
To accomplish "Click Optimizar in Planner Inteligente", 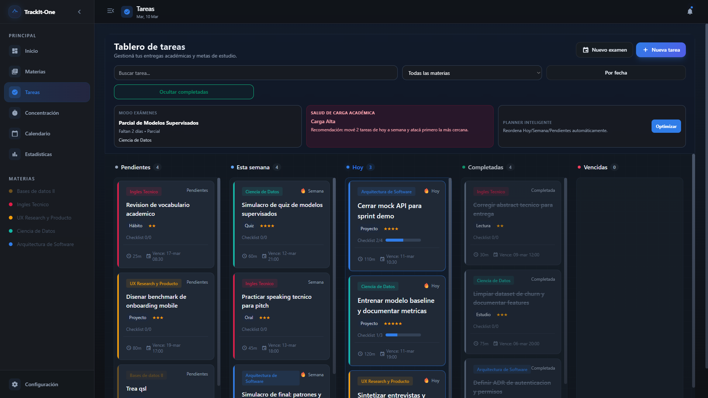I will [x=666, y=126].
